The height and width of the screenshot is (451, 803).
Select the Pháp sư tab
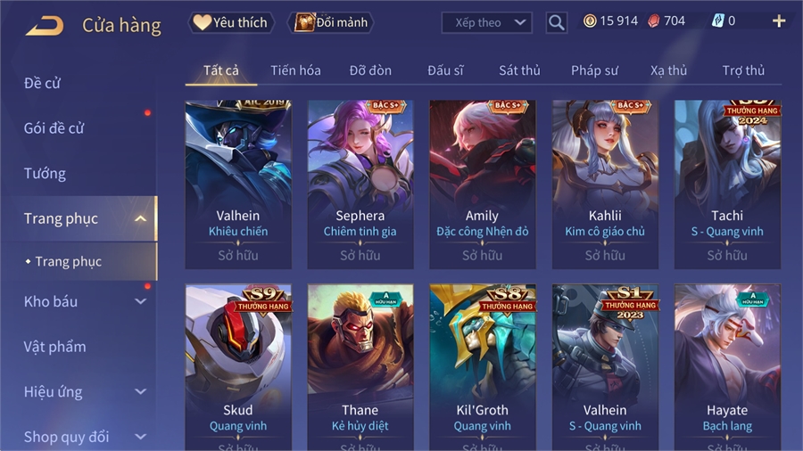[594, 70]
